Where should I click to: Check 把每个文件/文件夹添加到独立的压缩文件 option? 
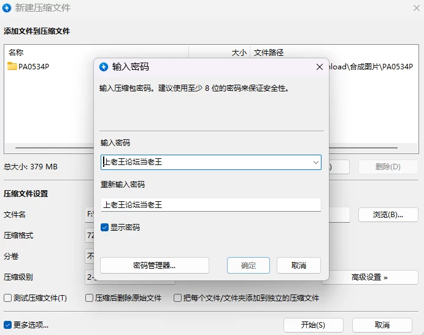(177, 298)
